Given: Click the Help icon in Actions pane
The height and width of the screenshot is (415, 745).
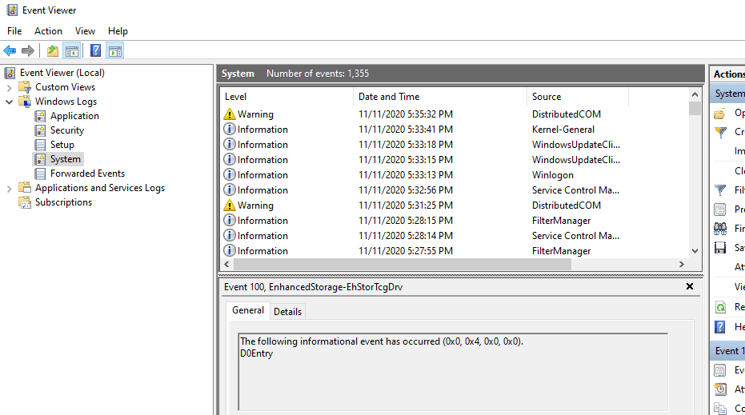Looking at the screenshot, I should (x=720, y=327).
